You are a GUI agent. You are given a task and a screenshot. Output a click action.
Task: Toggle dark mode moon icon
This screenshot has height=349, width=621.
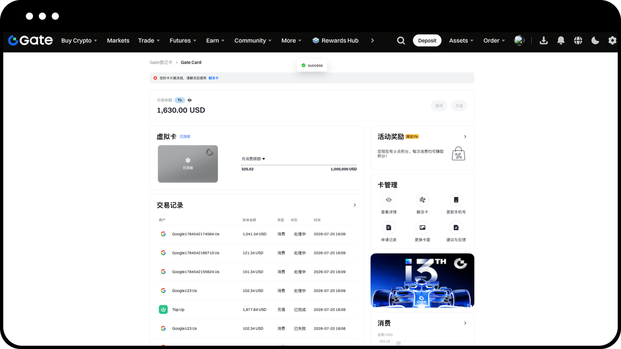click(595, 41)
